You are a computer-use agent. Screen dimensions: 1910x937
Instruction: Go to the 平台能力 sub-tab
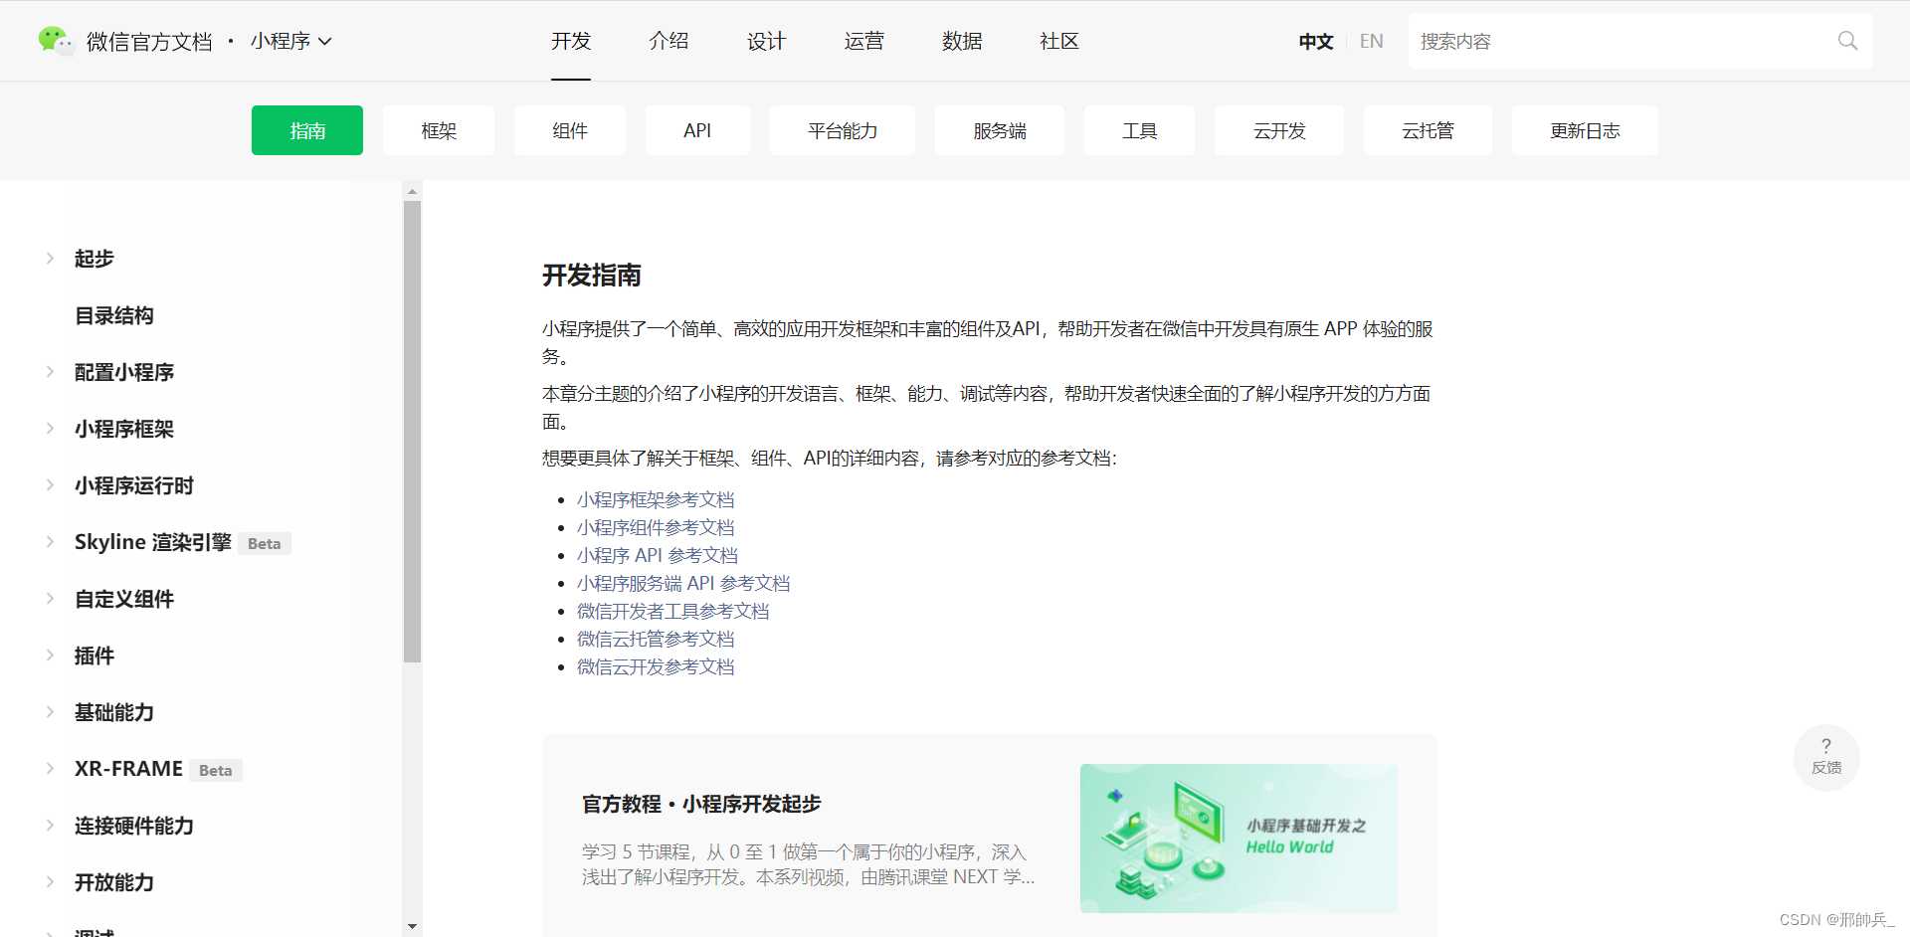tap(843, 130)
